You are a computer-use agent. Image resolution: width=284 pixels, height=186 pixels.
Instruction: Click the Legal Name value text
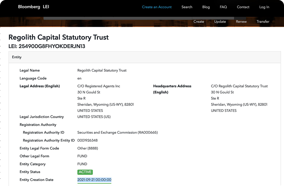click(102, 70)
